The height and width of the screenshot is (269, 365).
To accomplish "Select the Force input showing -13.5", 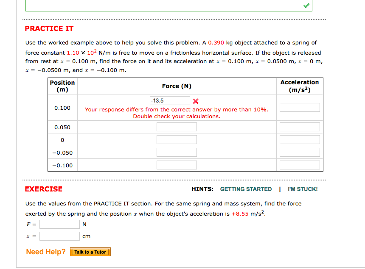I will click(169, 100).
